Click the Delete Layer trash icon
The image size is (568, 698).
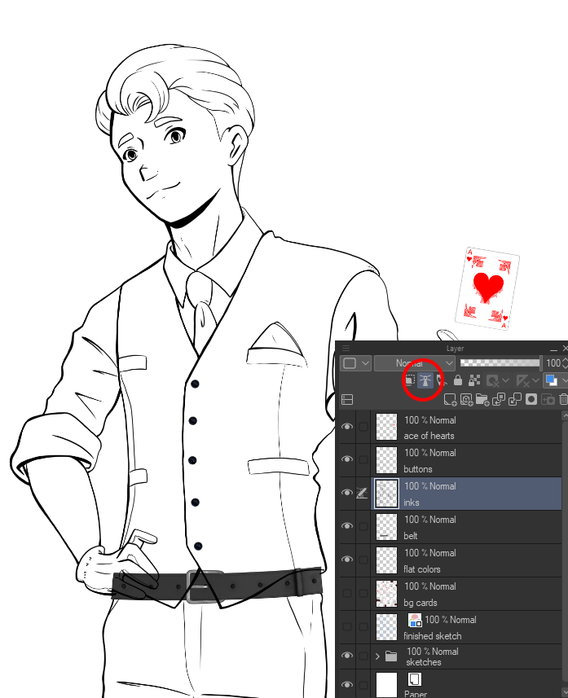pyautogui.click(x=564, y=399)
